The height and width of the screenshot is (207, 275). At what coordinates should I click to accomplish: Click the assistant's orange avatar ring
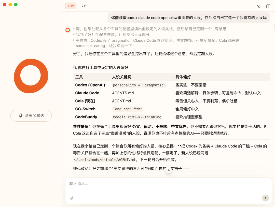(x=67, y=30)
